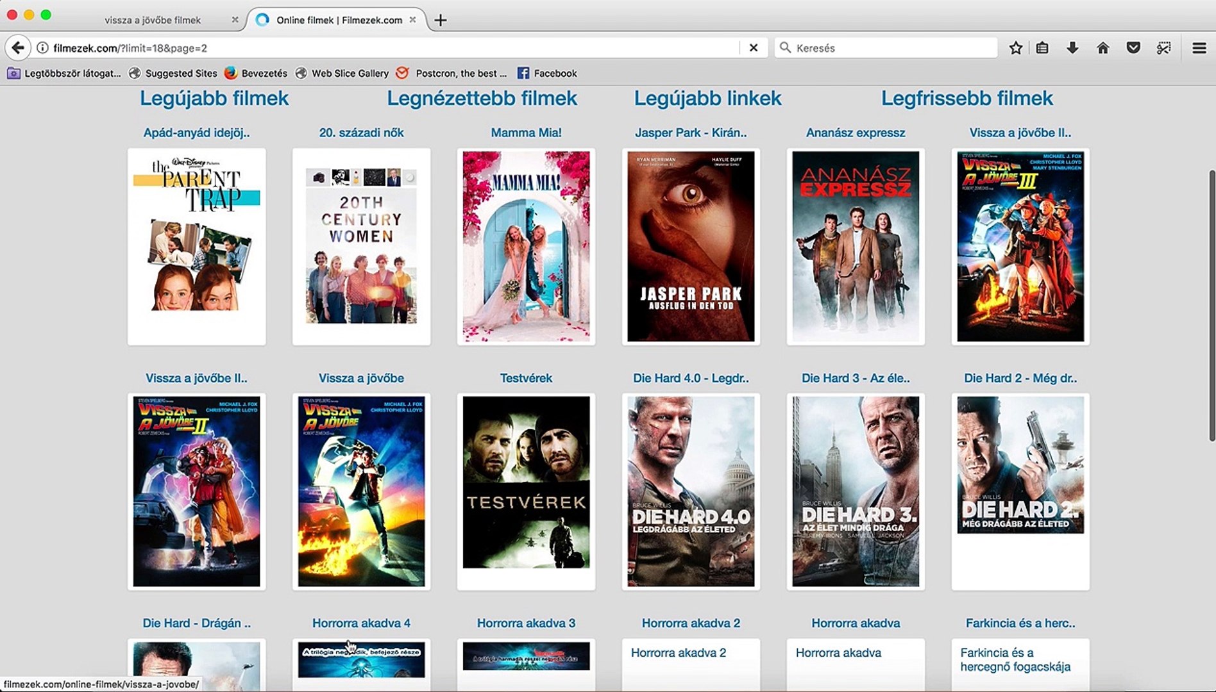Open the downloads arrow panel
This screenshot has width=1216, height=692.
[x=1072, y=48]
